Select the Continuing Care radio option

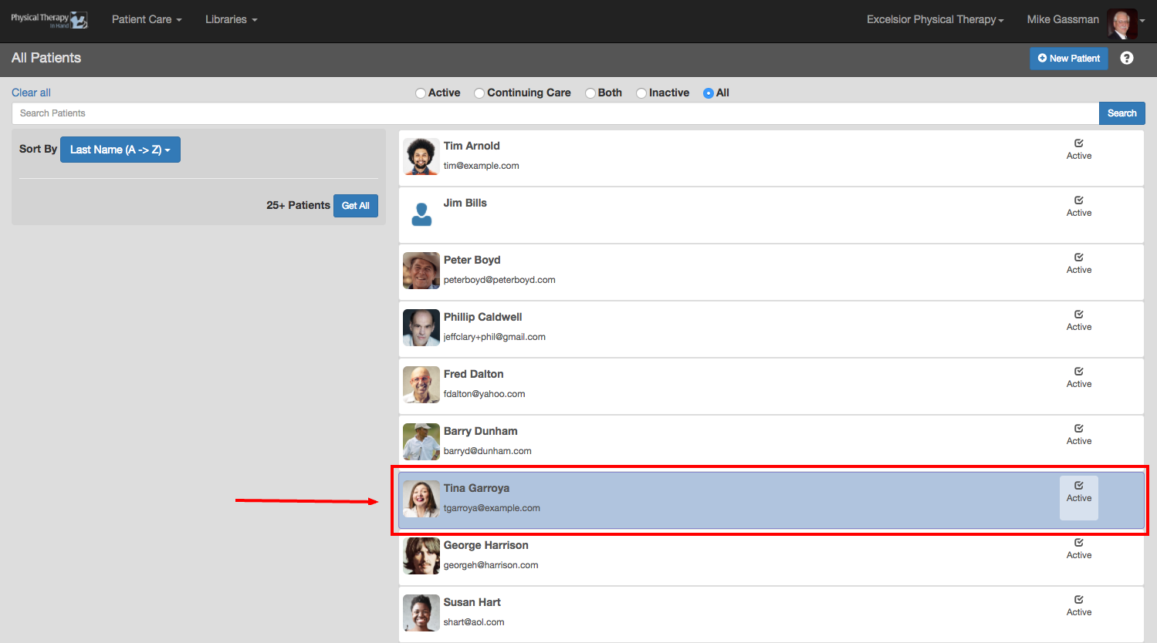(479, 93)
